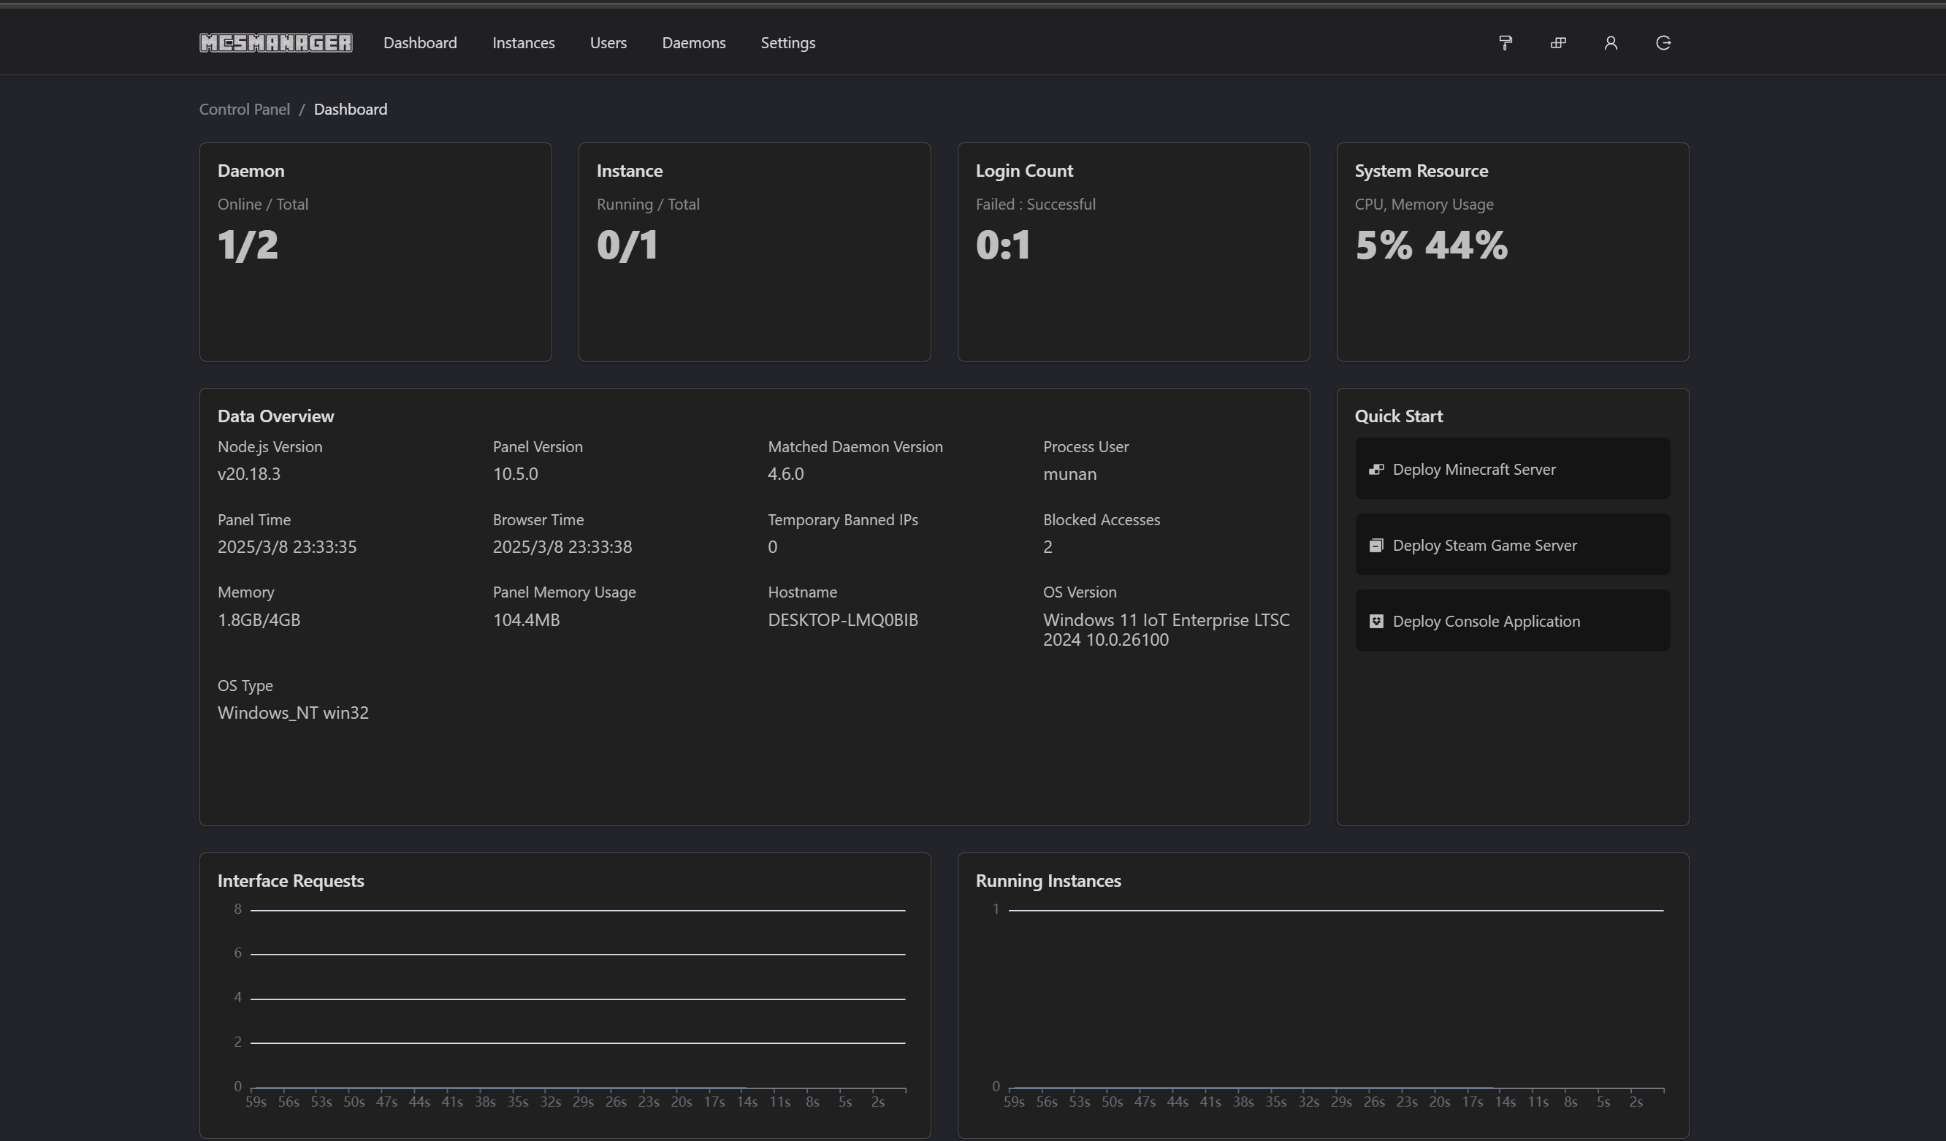Select Node.js version "v20.18.3"

click(248, 473)
